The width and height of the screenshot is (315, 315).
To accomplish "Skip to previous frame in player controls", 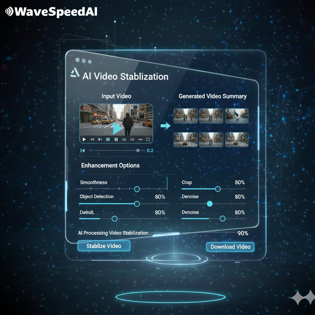I will pyautogui.click(x=92, y=139).
